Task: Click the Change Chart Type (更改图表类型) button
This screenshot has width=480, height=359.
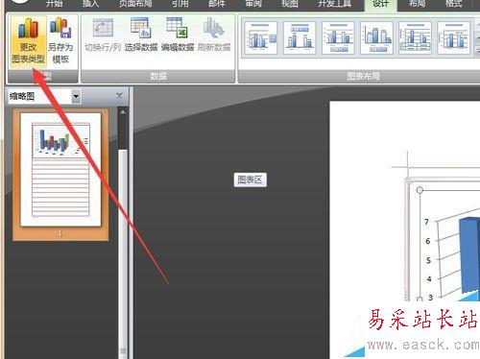Action: pos(28,41)
